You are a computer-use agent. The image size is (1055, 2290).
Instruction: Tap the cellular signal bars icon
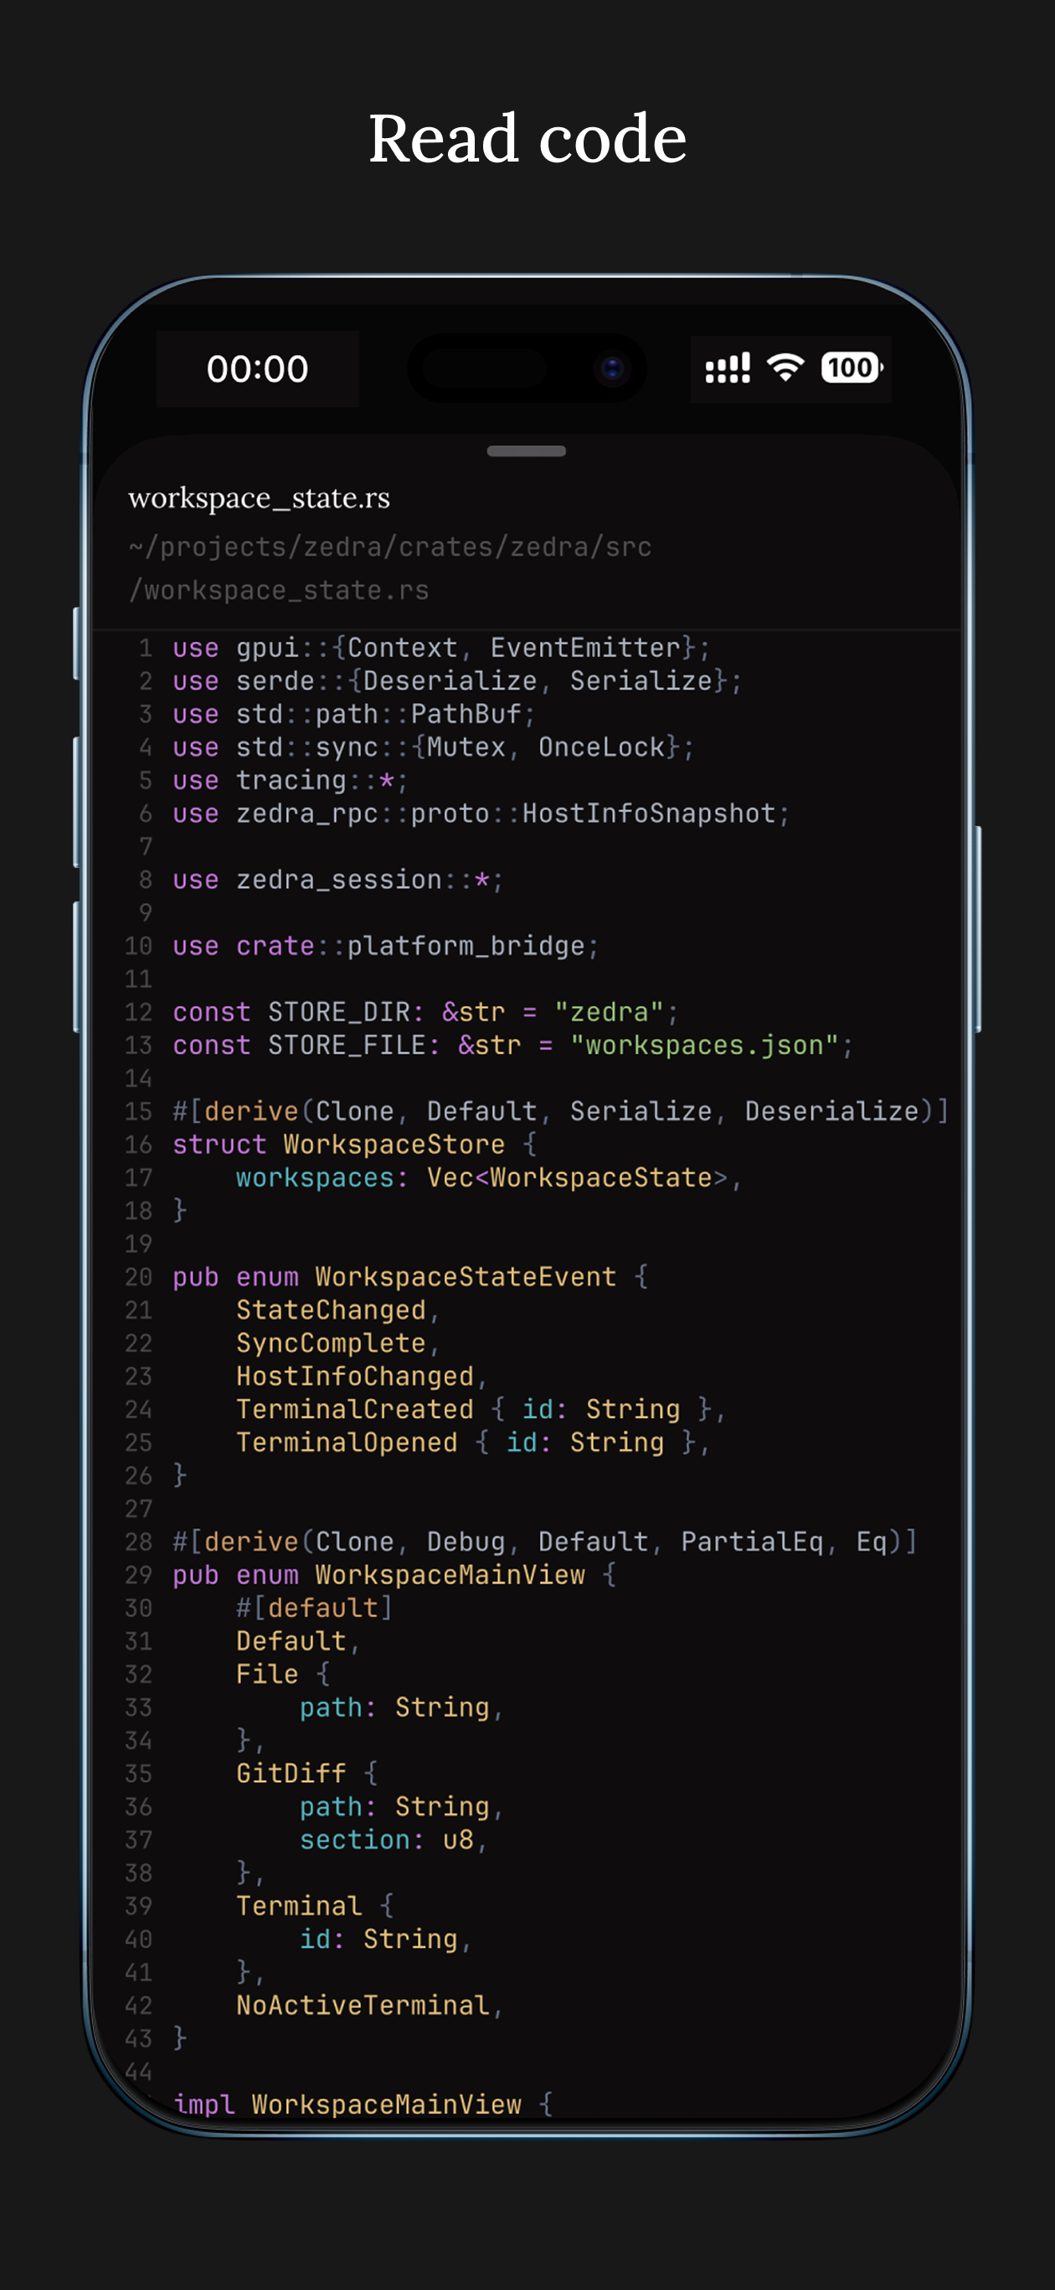click(728, 368)
